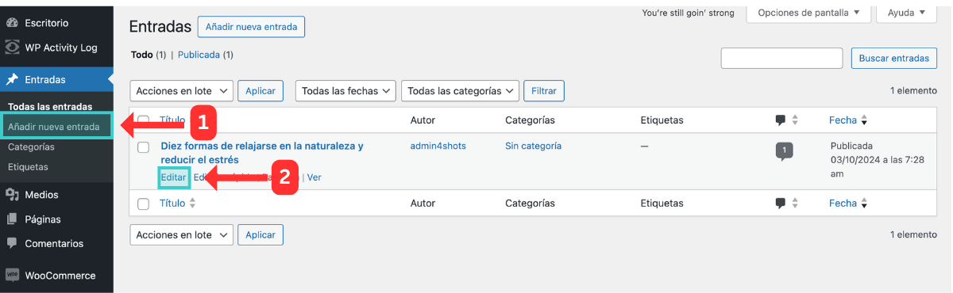
Task: Click the Entradas page heading
Action: (x=160, y=27)
